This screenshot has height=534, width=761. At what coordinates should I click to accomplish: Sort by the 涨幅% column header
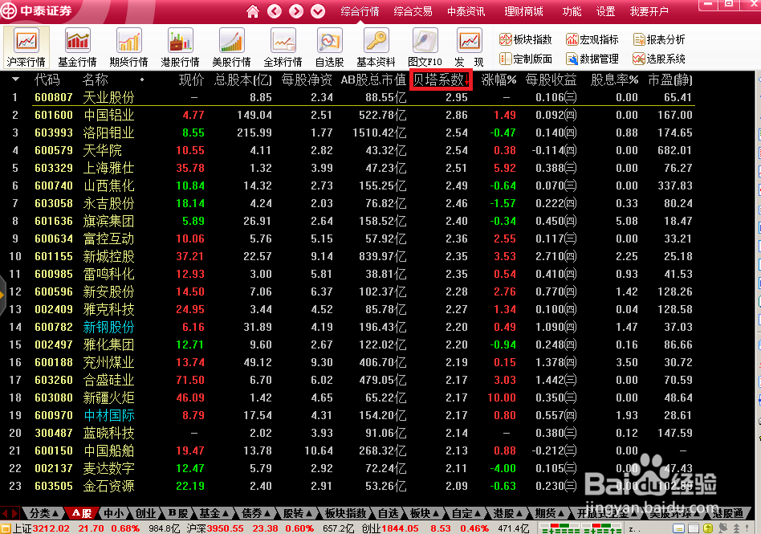point(499,79)
